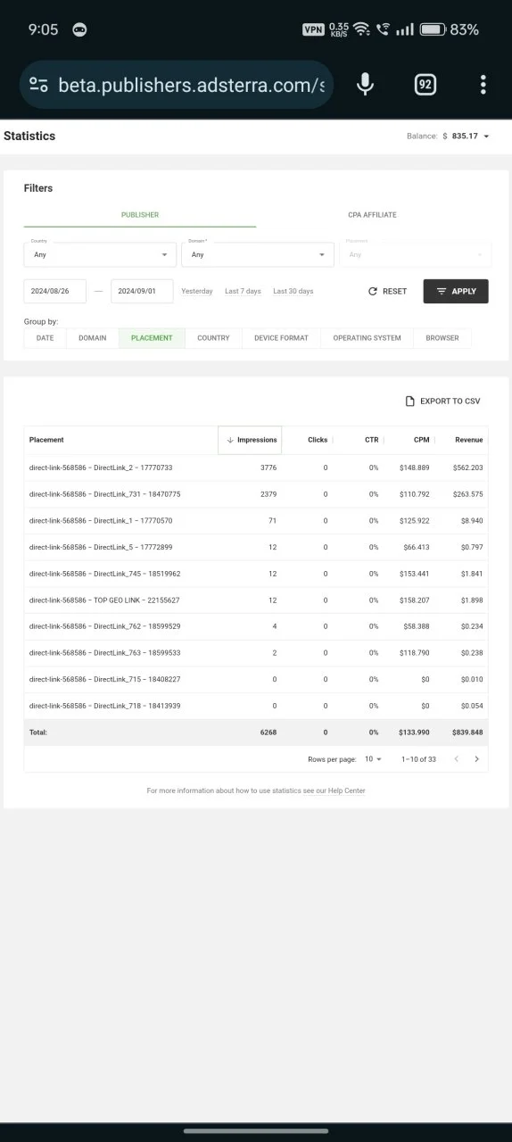
Task: Sort by the Clicks column header
Action: tap(318, 440)
